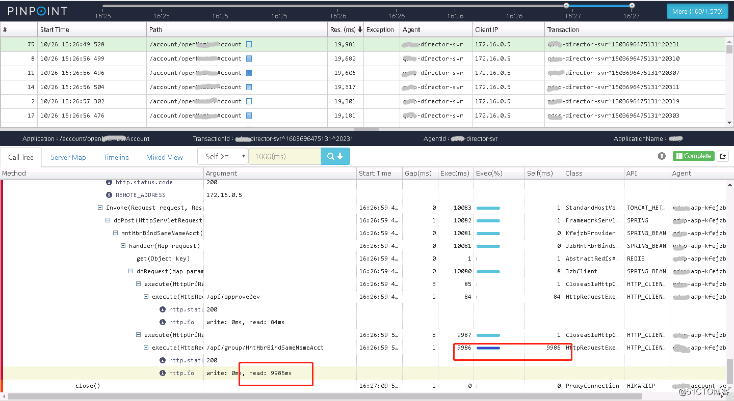
Task: Click transaction ID ending ^20307
Action: pos(613,73)
